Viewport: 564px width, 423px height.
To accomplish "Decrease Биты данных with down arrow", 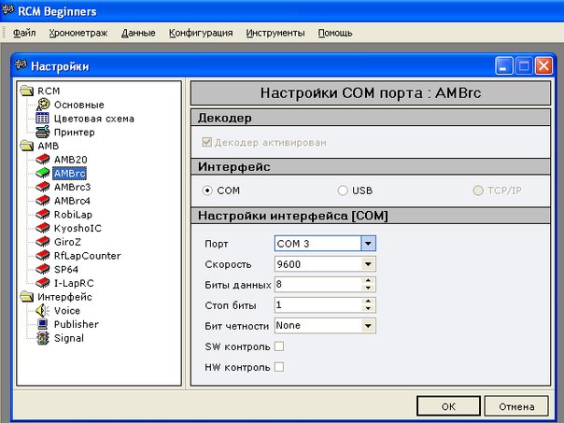I will pyautogui.click(x=368, y=288).
